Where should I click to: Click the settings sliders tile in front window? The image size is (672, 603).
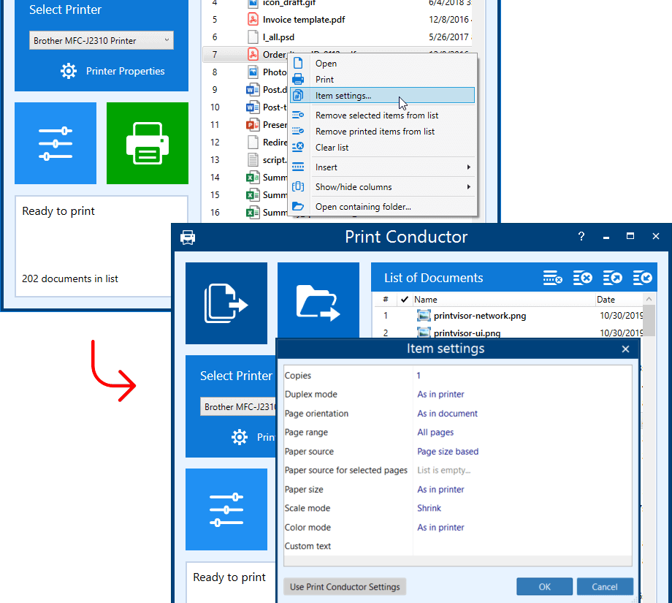click(226, 509)
